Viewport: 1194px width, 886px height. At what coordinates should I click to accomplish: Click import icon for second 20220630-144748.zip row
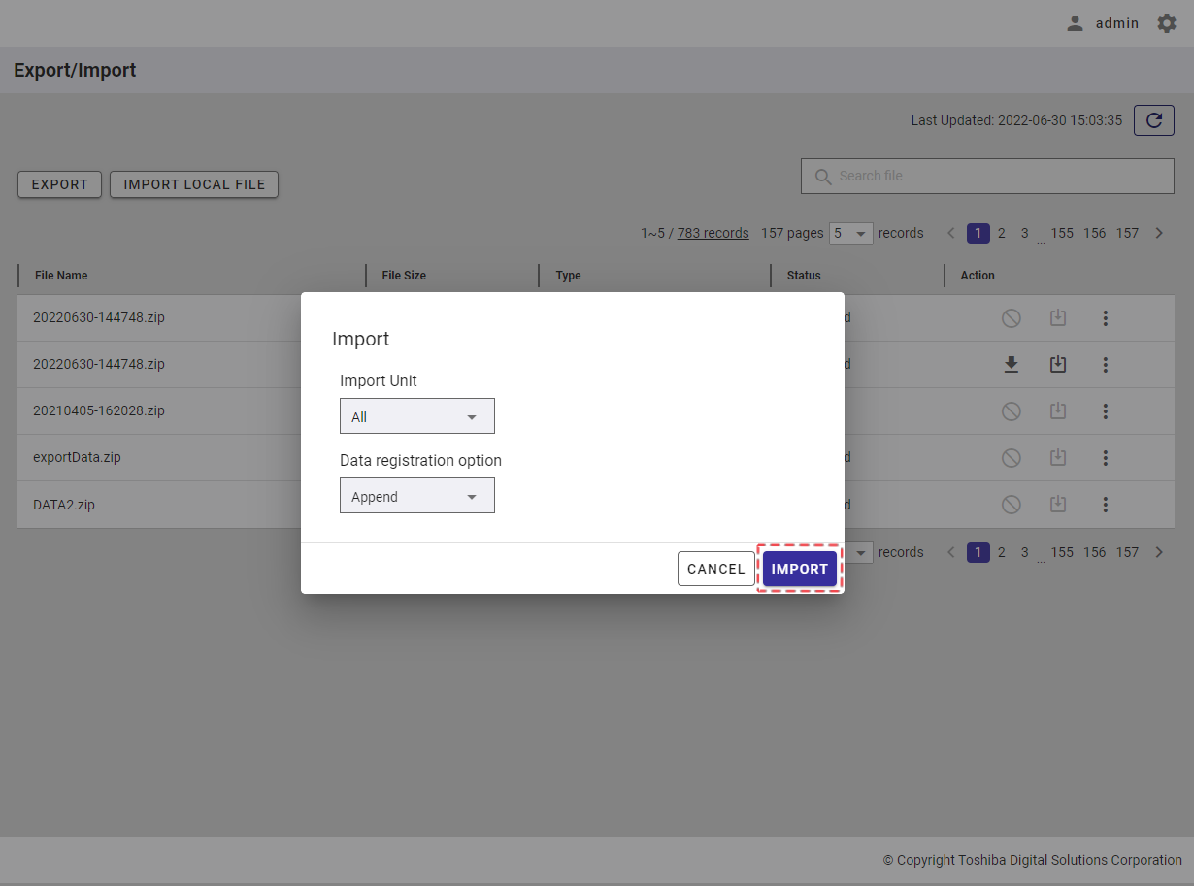click(x=1058, y=365)
